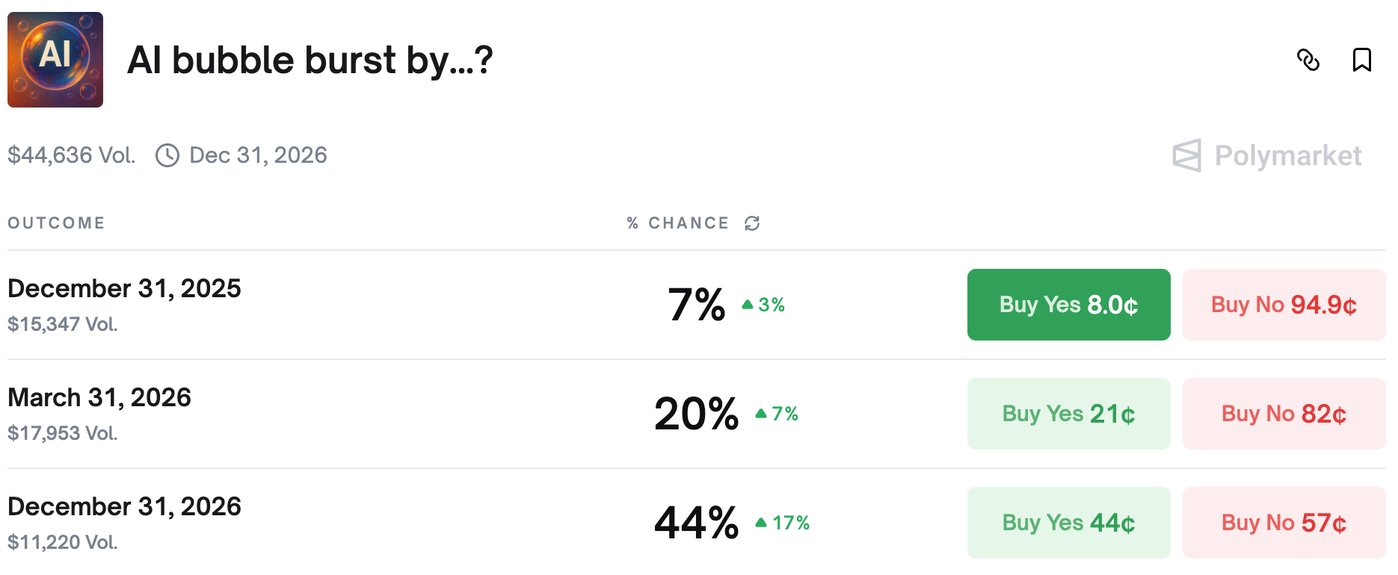Buy No at 82¢ for March 31, 2026
Image resolution: width=1398 pixels, height=575 pixels.
1284,414
